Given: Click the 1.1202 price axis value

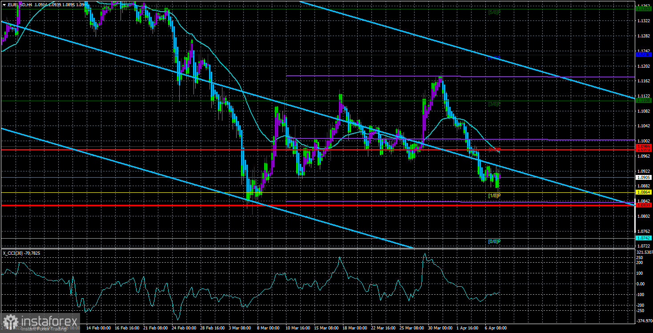Looking at the screenshot, I should (644, 66).
